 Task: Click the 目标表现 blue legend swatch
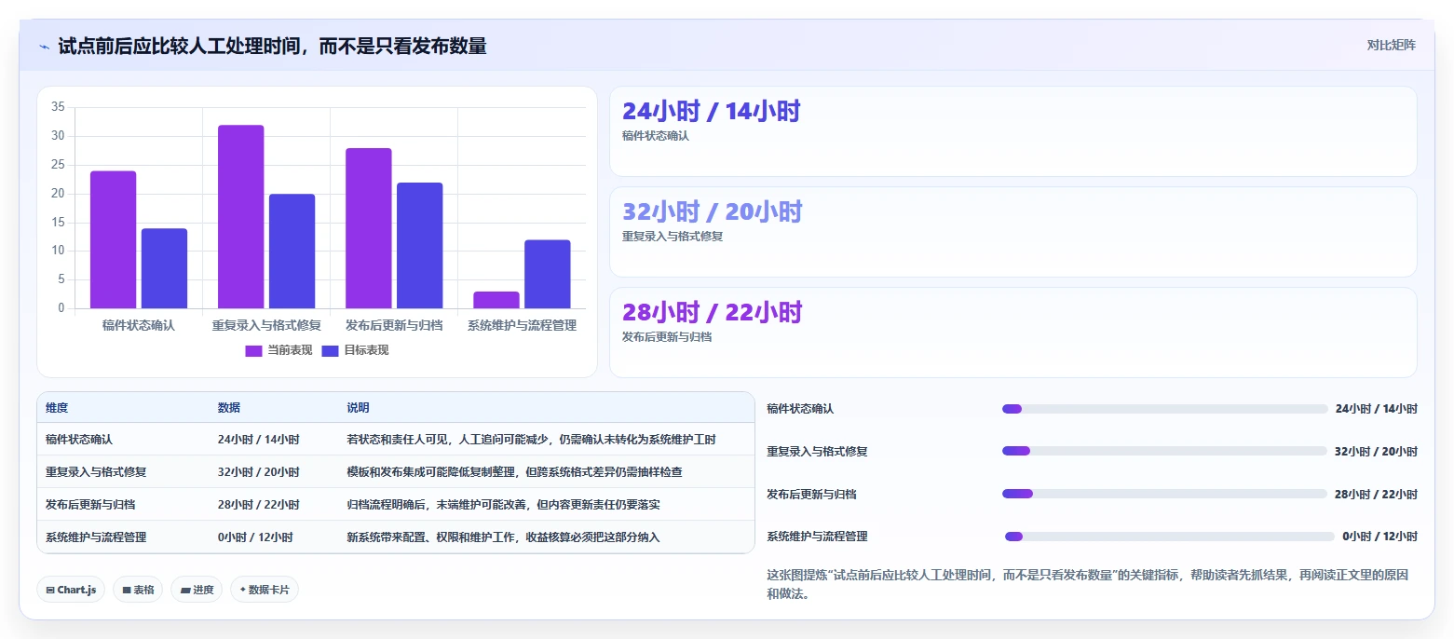point(331,350)
